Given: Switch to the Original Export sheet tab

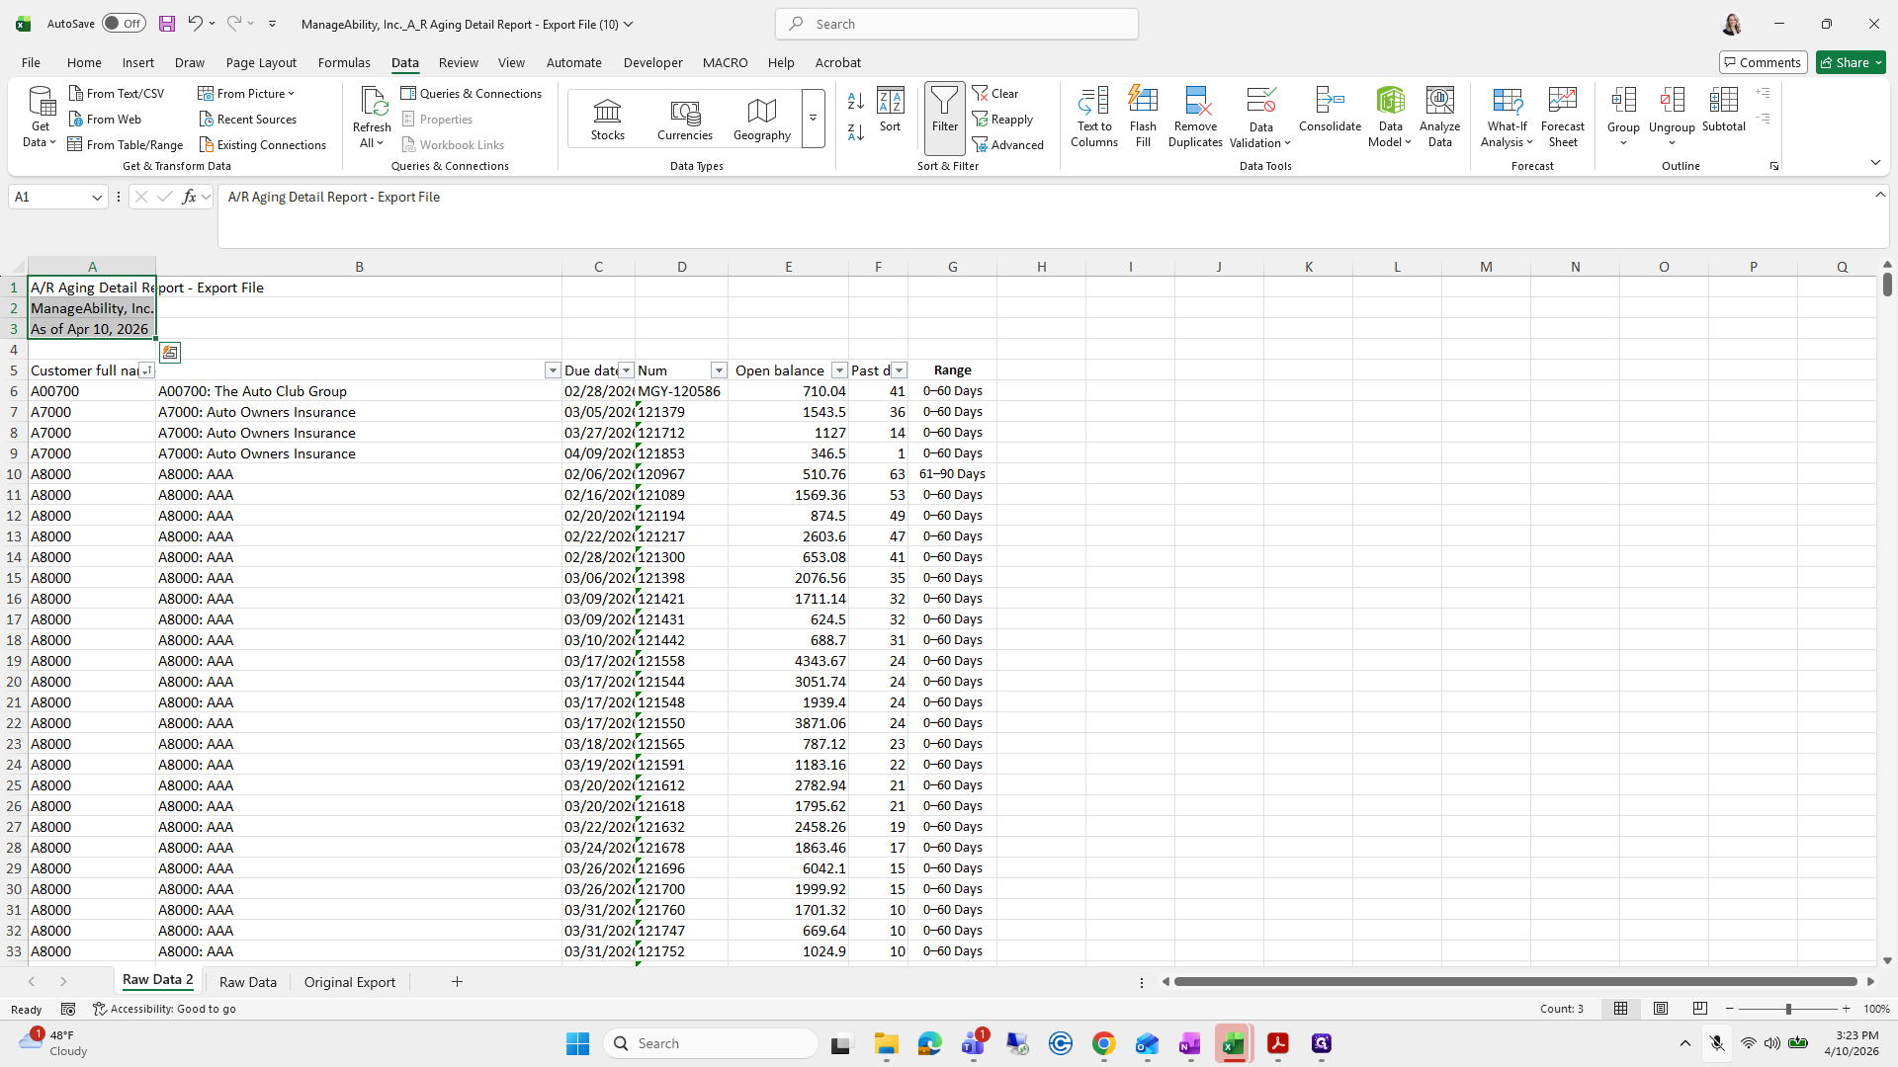Looking at the screenshot, I should pyautogui.click(x=350, y=982).
